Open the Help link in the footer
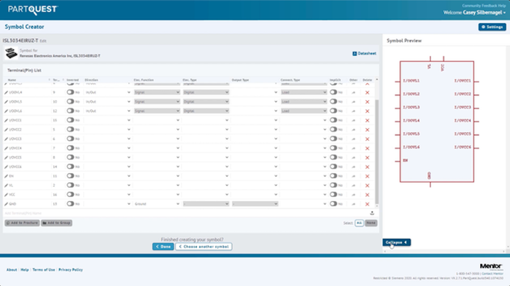Viewport: 510px width, 286px height. click(25, 270)
